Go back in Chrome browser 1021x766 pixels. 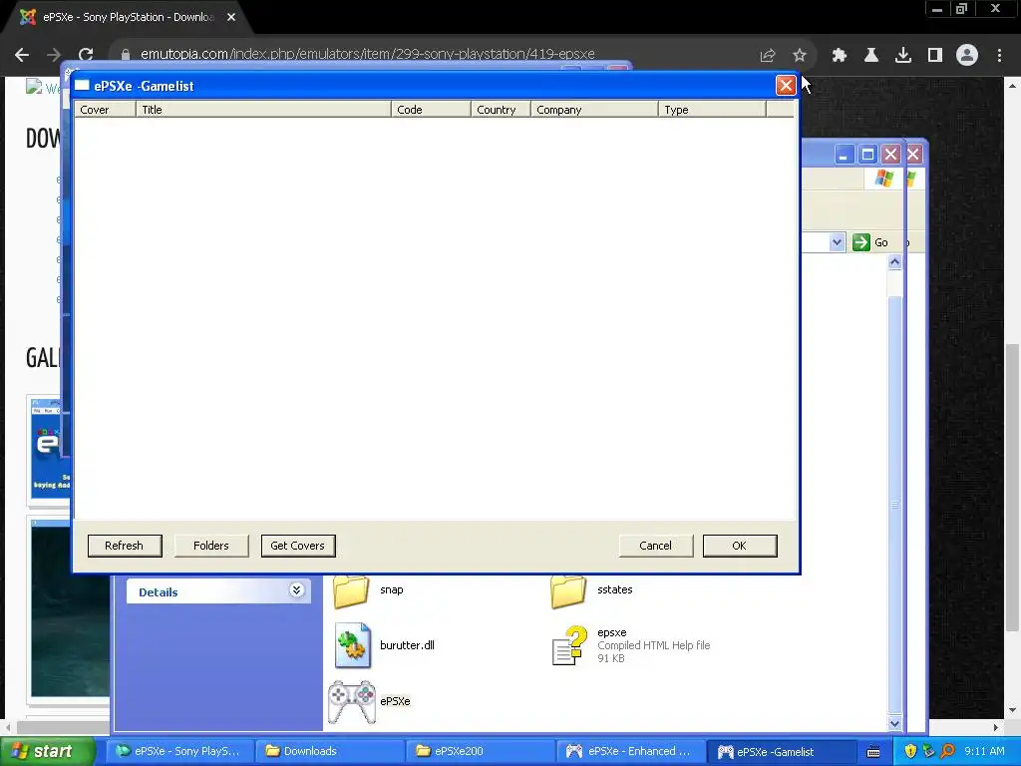point(22,55)
